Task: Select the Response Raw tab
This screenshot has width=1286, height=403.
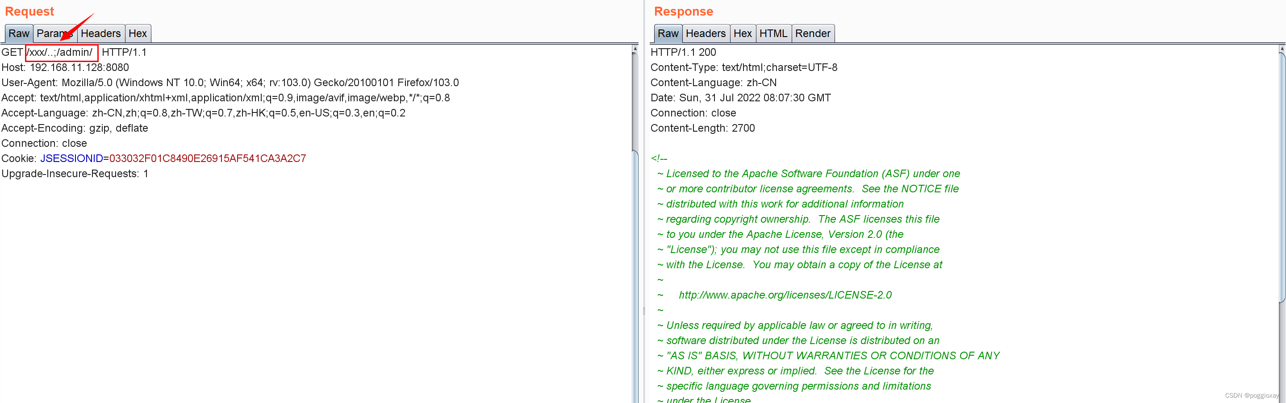Action: click(x=668, y=33)
